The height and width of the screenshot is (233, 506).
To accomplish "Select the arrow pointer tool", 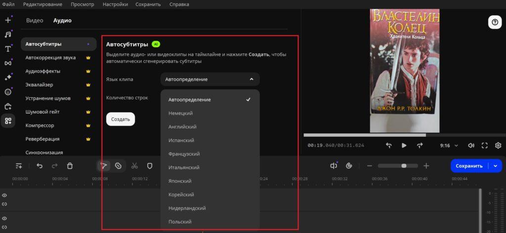I will 104,166.
